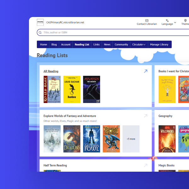Go to the Home menu item
This screenshot has width=189, height=189.
pos(43,44)
